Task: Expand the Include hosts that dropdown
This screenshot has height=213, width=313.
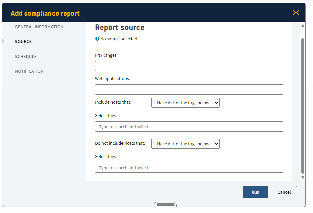Action: (x=185, y=103)
